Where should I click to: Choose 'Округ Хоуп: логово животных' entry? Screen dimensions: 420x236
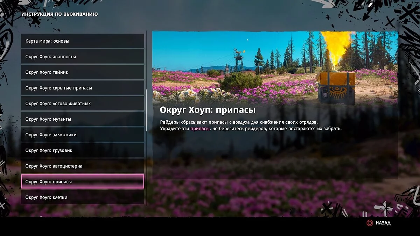coord(83,103)
